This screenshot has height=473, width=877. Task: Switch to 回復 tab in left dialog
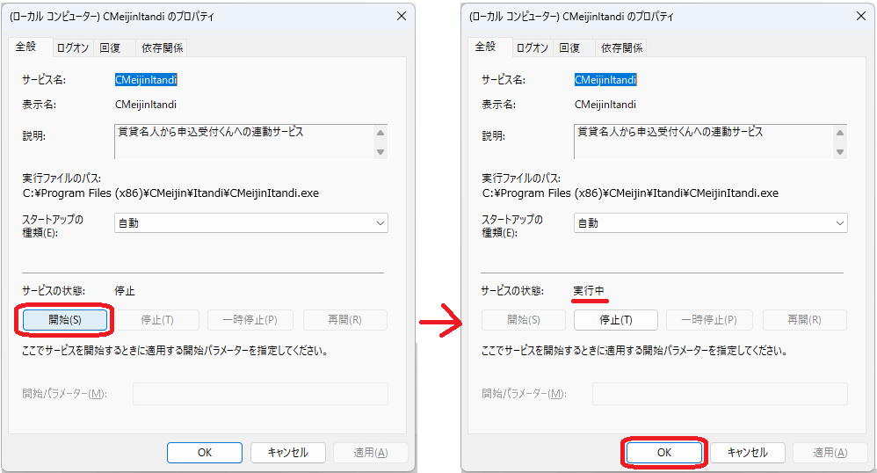(x=111, y=48)
